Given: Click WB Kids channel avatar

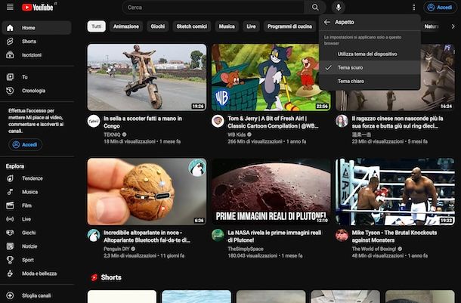Looking at the screenshot, I should pos(218,121).
